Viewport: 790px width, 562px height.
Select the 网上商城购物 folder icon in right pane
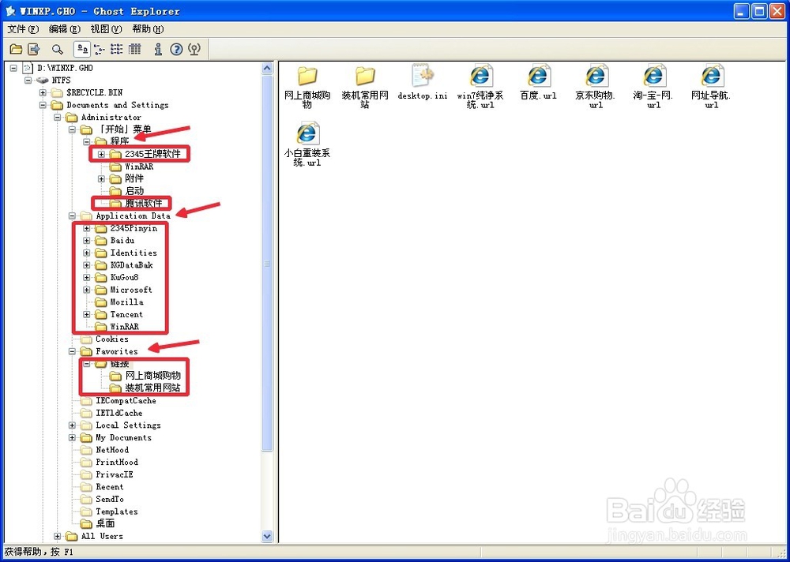(x=307, y=76)
